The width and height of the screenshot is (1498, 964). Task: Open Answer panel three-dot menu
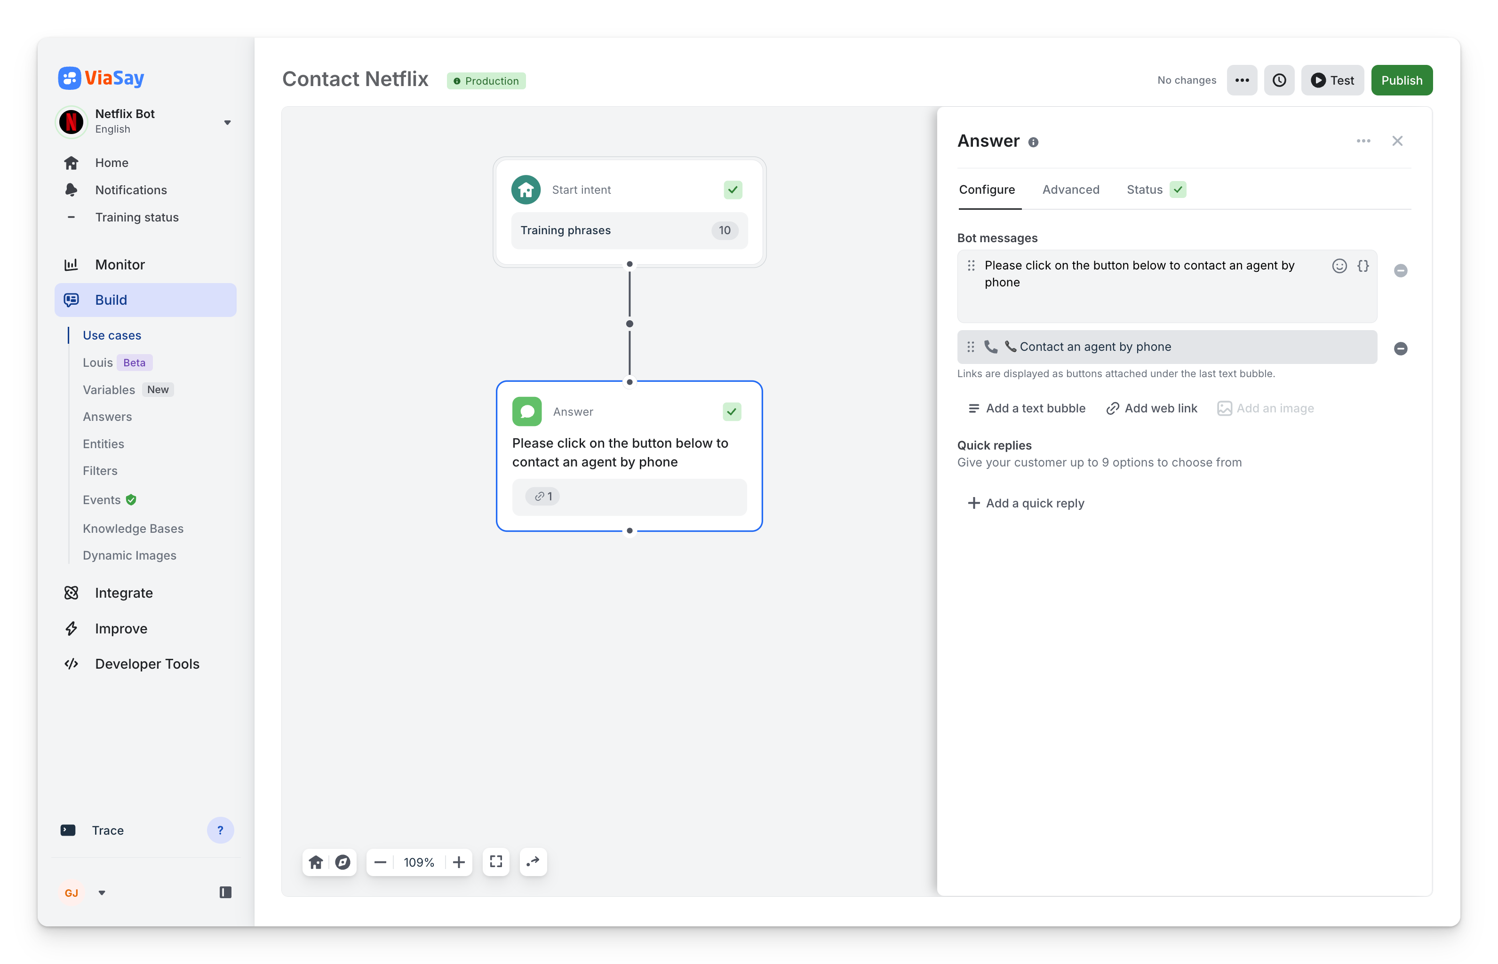[1363, 141]
